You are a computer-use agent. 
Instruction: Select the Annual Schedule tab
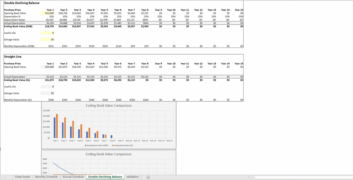[73, 177]
